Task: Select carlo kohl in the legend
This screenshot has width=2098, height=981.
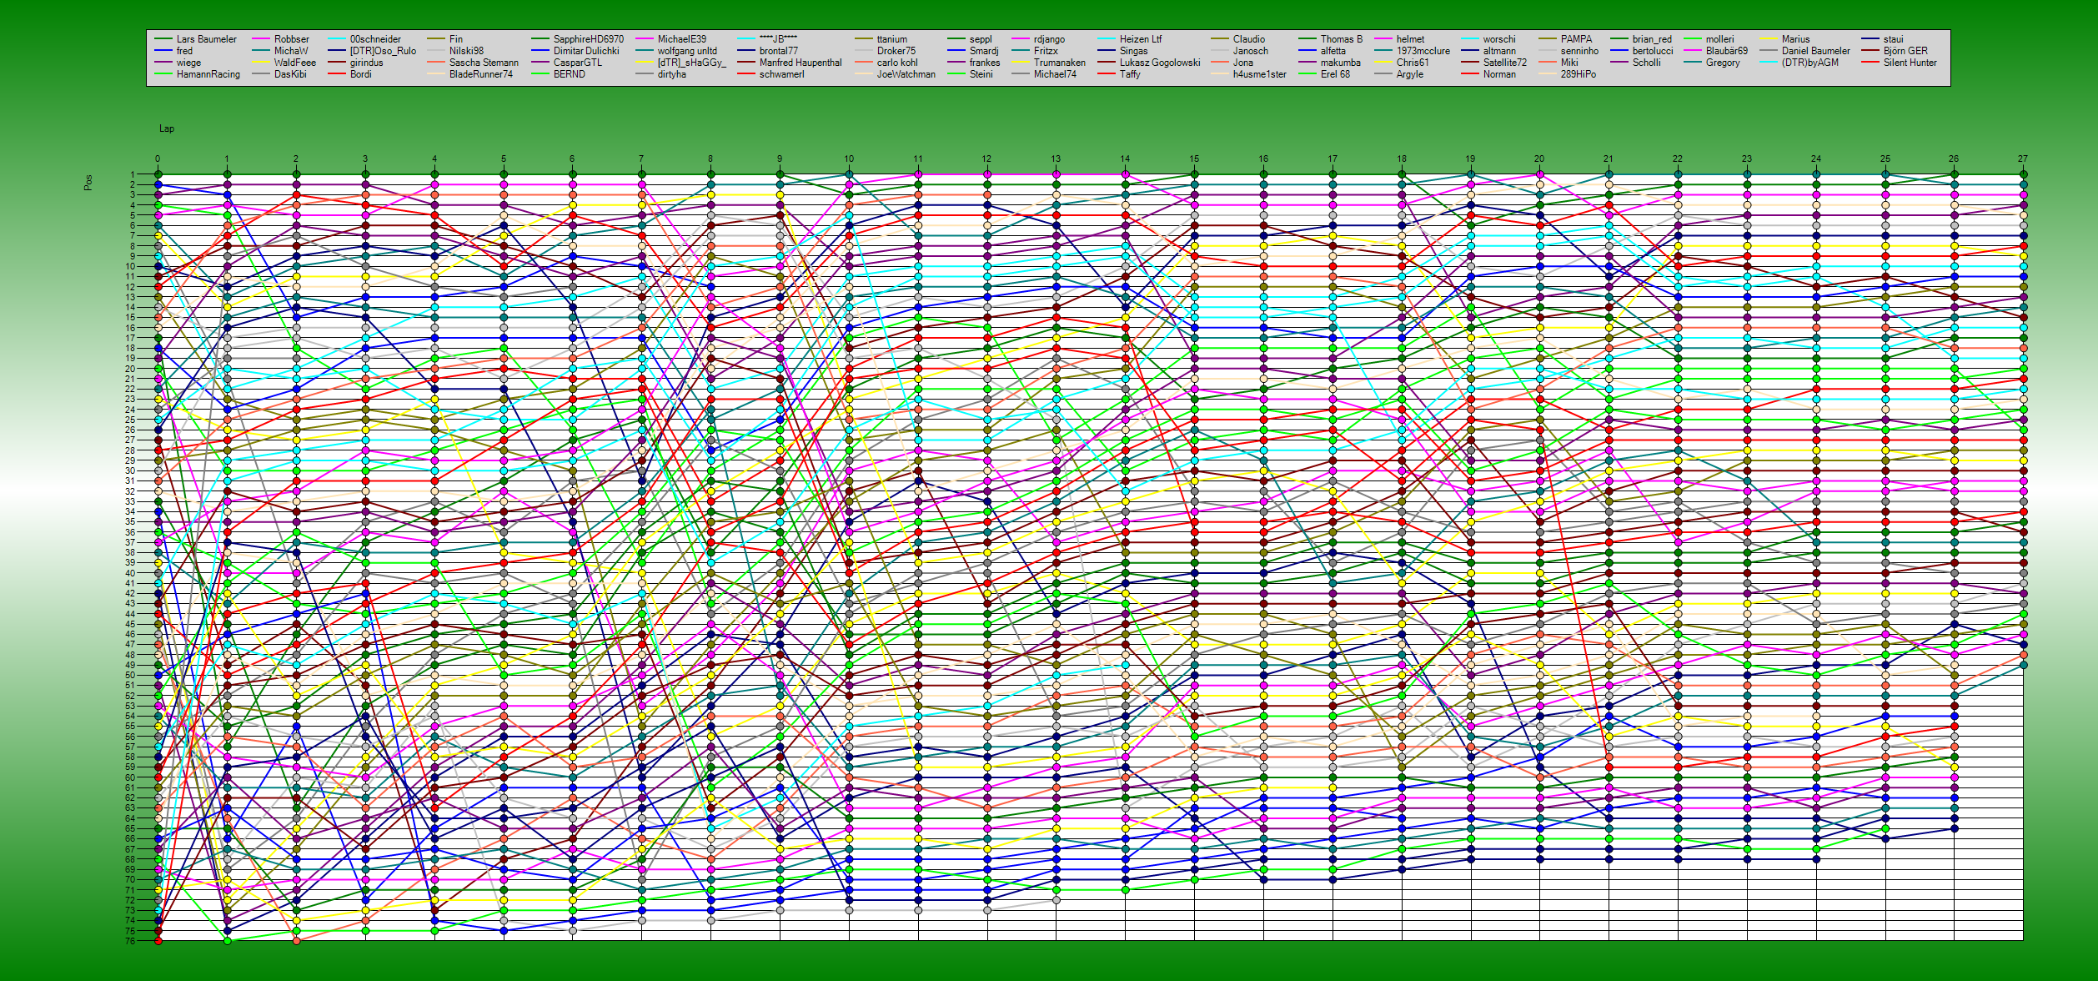Action: [896, 63]
